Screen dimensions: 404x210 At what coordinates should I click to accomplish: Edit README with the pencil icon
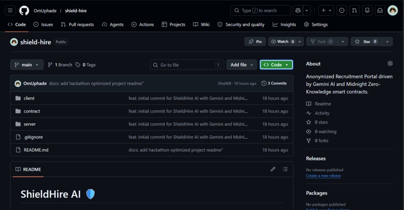(x=273, y=169)
